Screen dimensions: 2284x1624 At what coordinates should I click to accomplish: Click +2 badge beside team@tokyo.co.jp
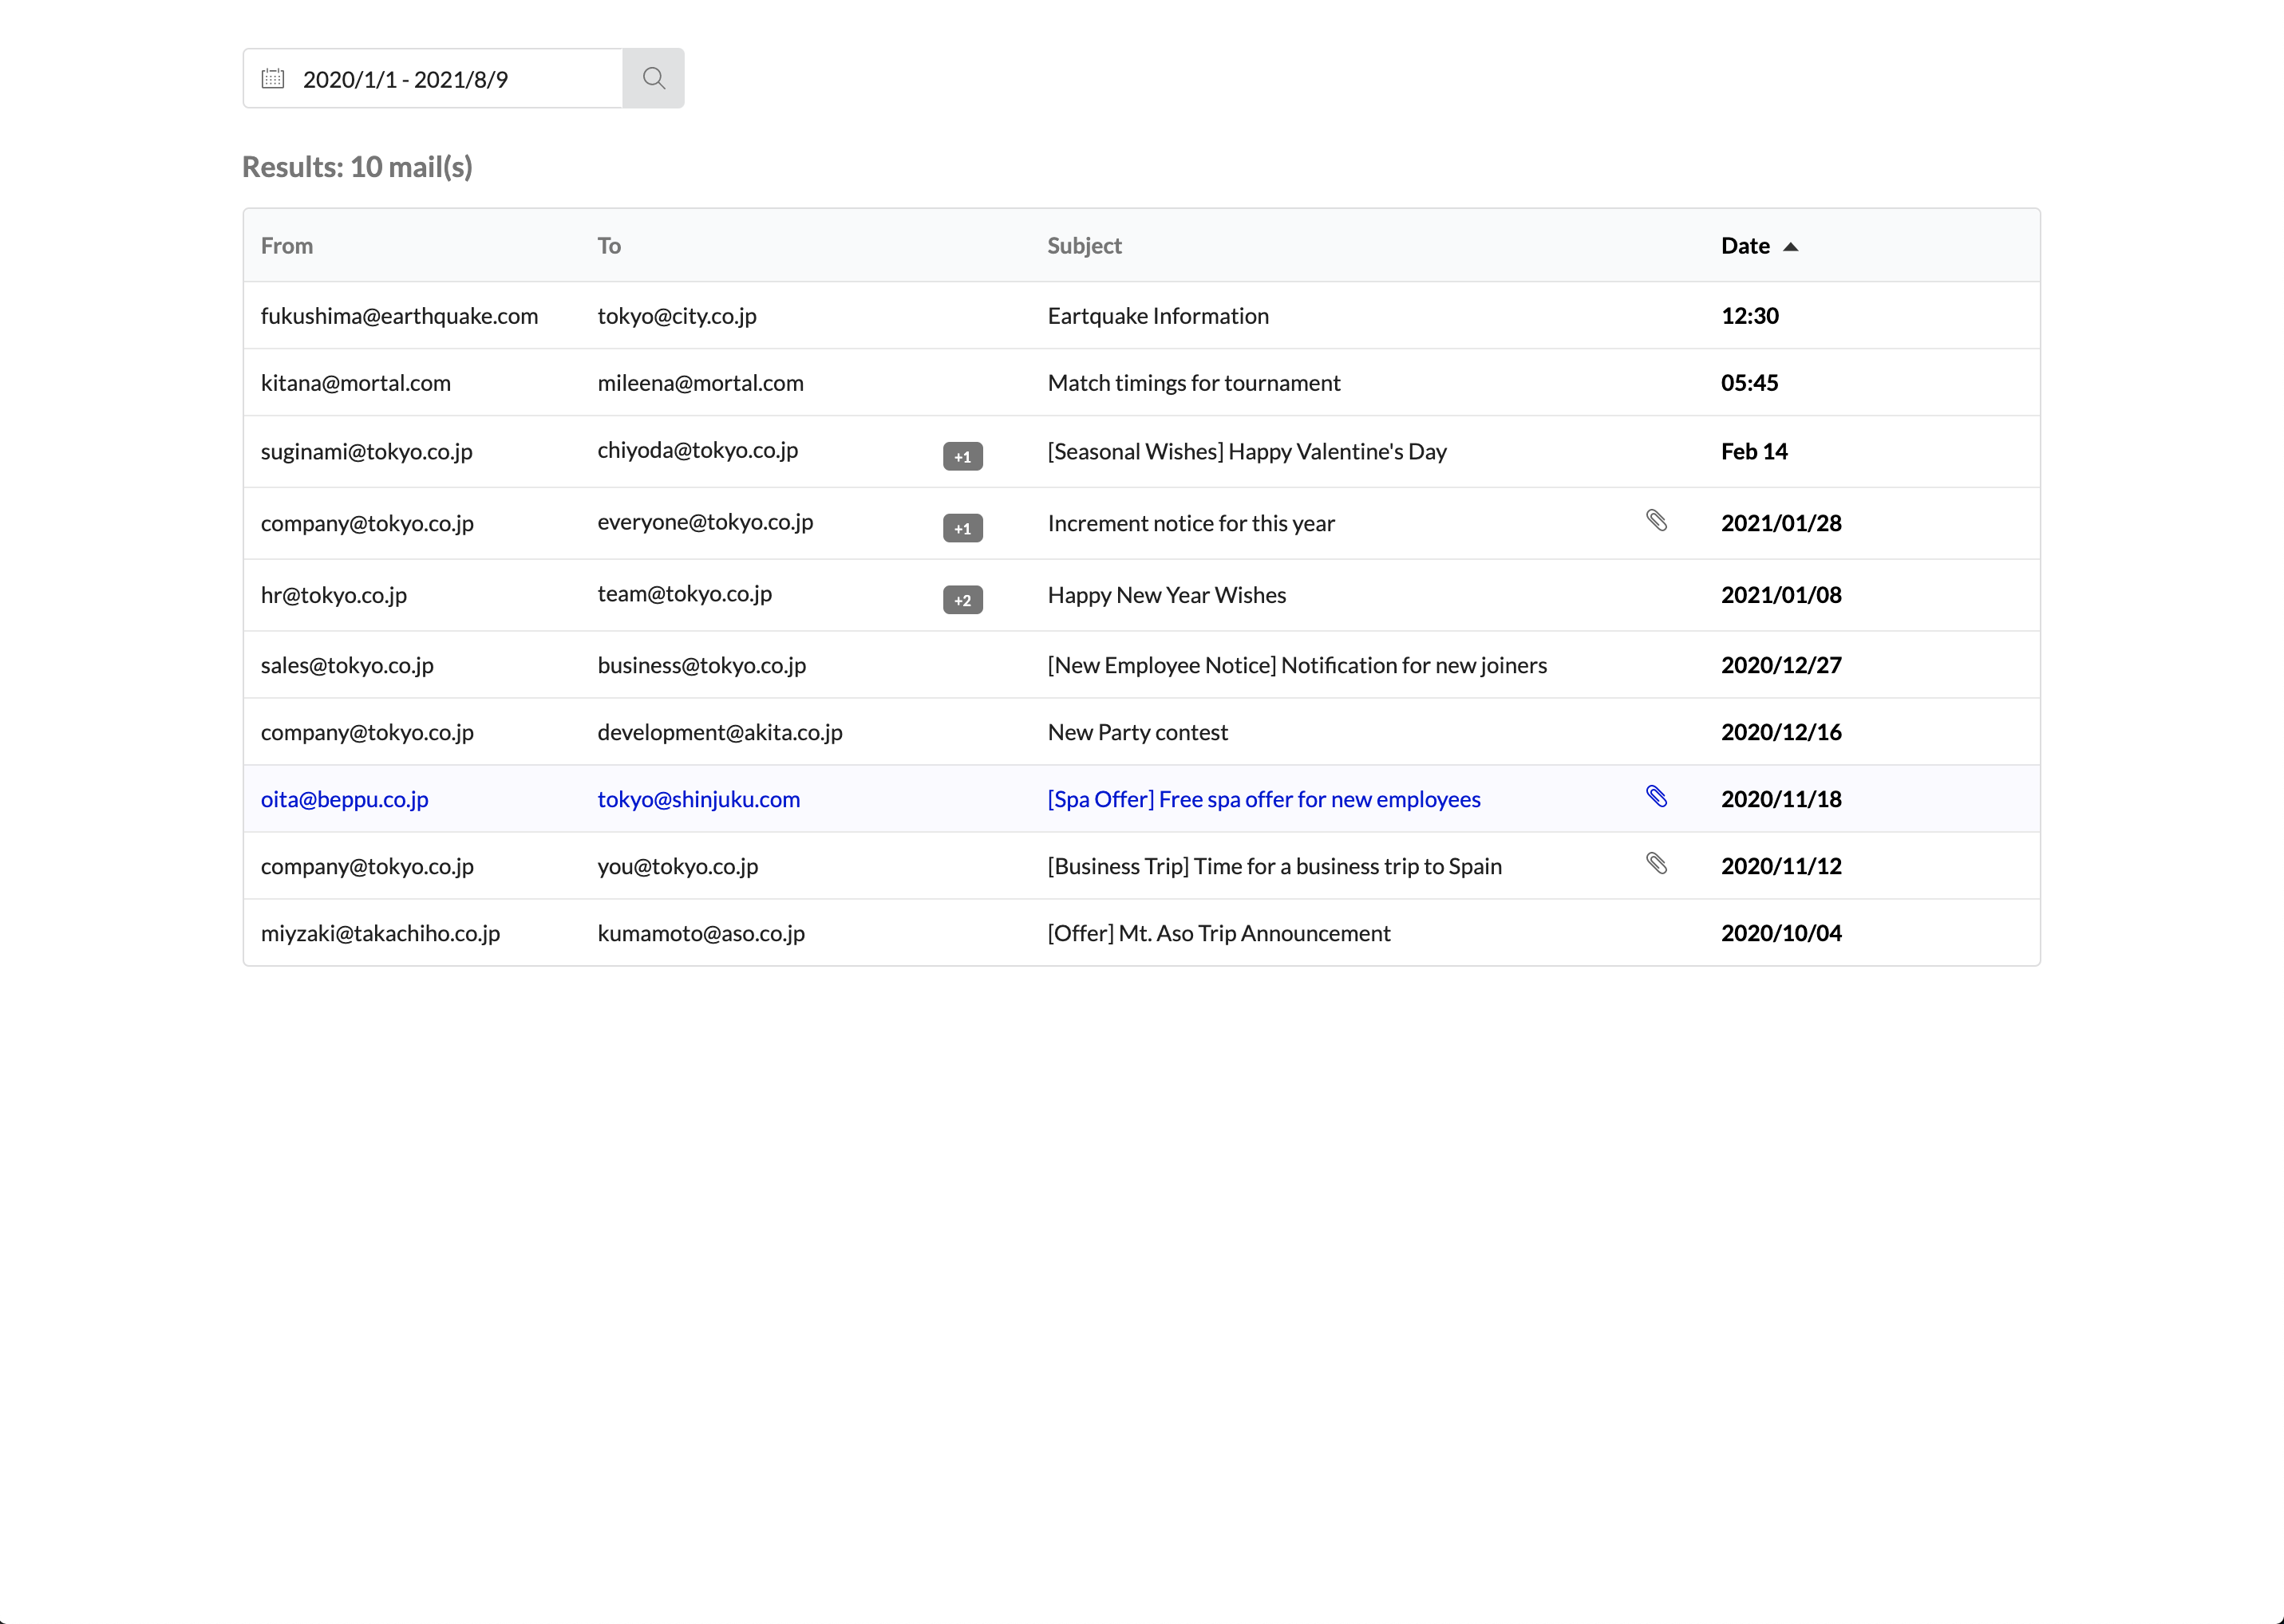(x=962, y=600)
